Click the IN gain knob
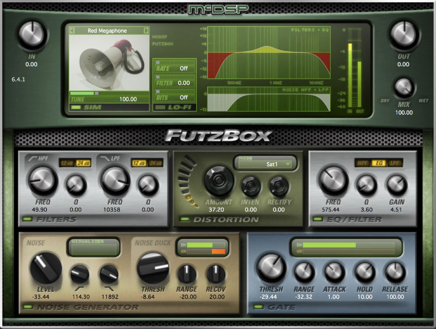This screenshot has width=436, height=329. click(x=32, y=35)
